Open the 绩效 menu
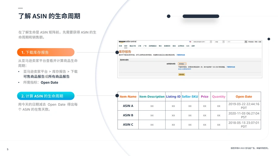Image resolution: width=278 pixels, height=156 pixels. pyautogui.click(x=174, y=46)
